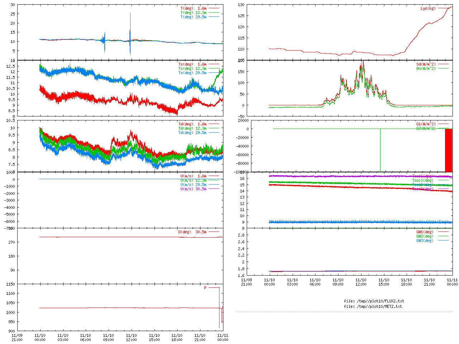459x344 pixels.
Task: Click the U(m/s) 1.6m legend label
Action: [194, 176]
